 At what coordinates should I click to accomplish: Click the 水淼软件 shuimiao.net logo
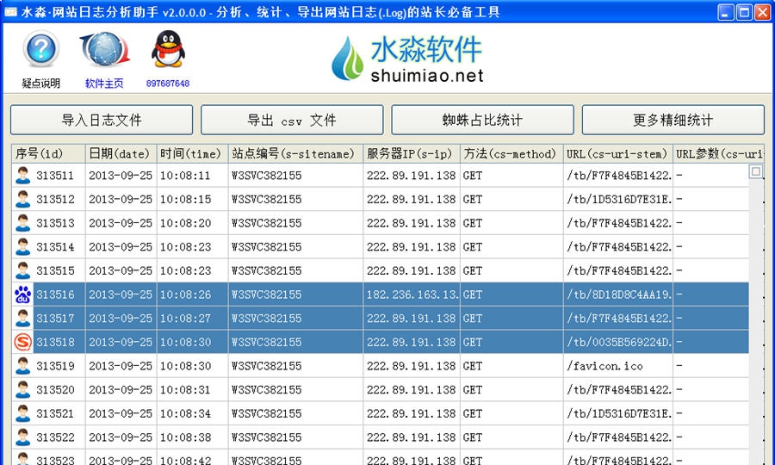pyautogui.click(x=407, y=59)
